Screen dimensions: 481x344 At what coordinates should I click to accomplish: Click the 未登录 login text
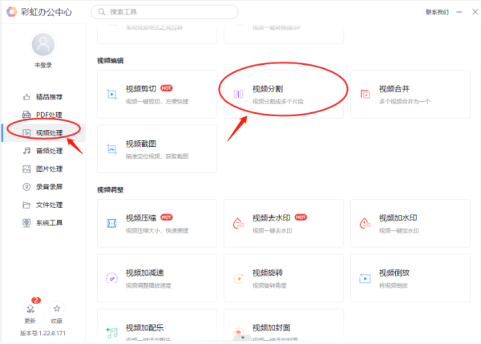[43, 65]
